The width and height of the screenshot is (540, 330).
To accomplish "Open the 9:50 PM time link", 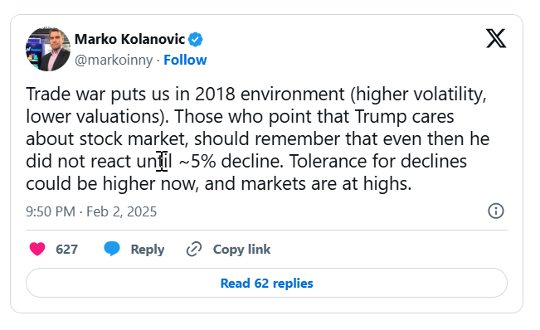I will point(51,211).
